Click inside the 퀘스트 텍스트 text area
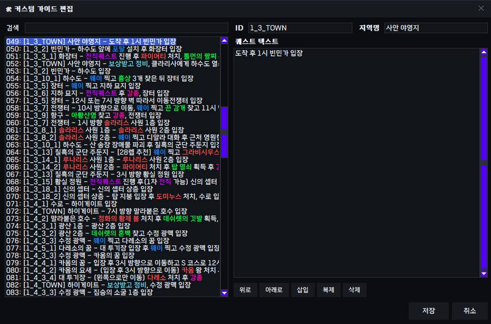 (356, 158)
